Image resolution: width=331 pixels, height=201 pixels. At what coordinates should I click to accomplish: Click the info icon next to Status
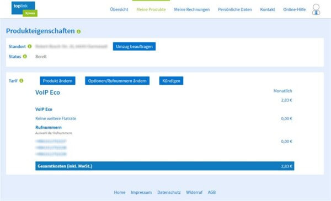(x=25, y=57)
